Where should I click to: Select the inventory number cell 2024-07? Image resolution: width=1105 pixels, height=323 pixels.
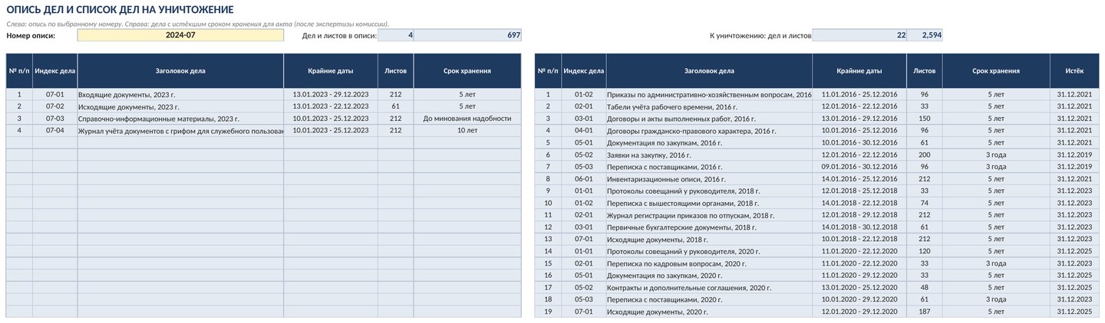(x=180, y=35)
